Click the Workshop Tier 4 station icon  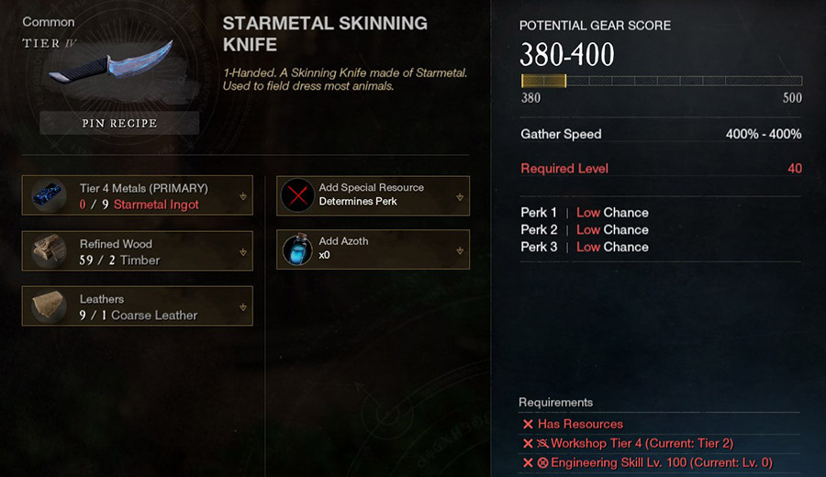(542, 443)
